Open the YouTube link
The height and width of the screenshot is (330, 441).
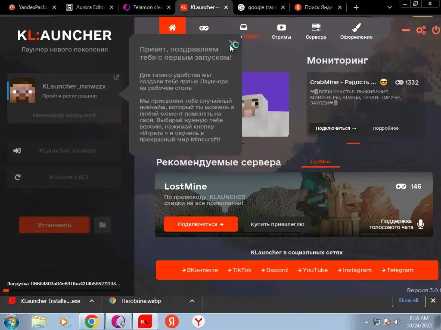pos(313,270)
